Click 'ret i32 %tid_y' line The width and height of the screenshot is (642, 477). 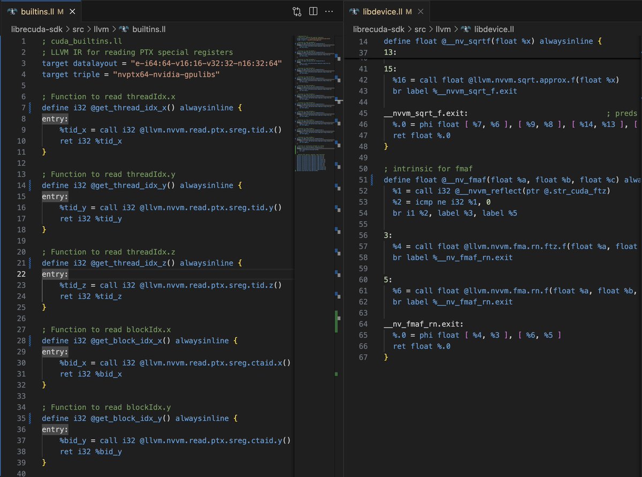(91, 219)
